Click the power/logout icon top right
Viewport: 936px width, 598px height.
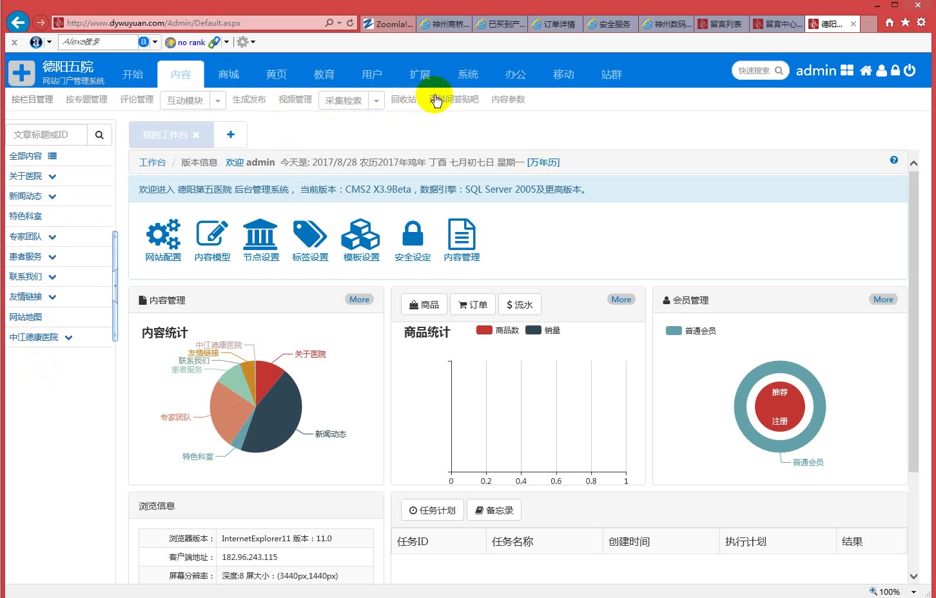coord(909,71)
